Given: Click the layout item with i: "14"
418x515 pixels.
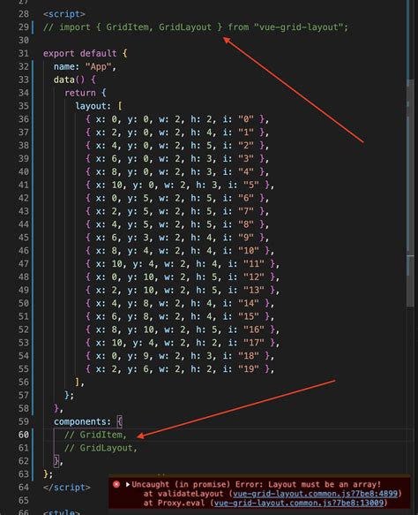Looking at the screenshot, I should (x=180, y=303).
